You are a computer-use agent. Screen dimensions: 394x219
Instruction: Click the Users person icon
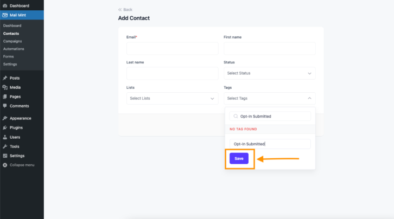[x=5, y=137]
